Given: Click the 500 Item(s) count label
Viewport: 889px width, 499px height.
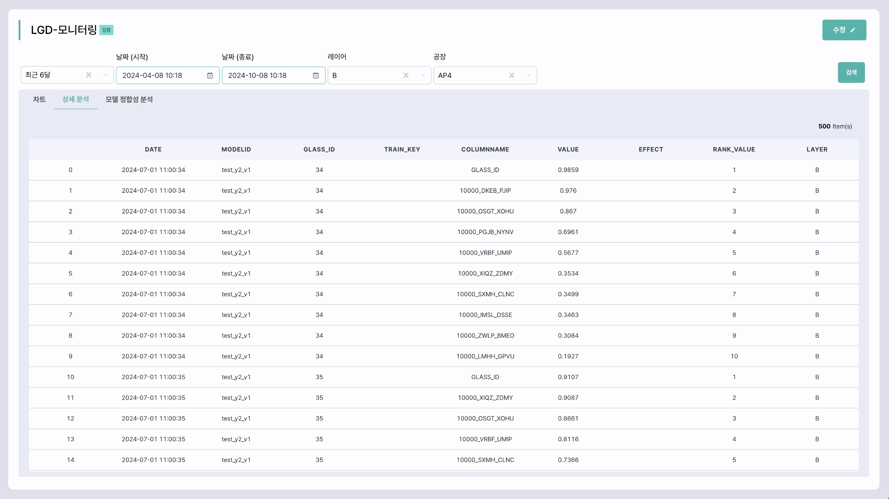Looking at the screenshot, I should pos(835,126).
